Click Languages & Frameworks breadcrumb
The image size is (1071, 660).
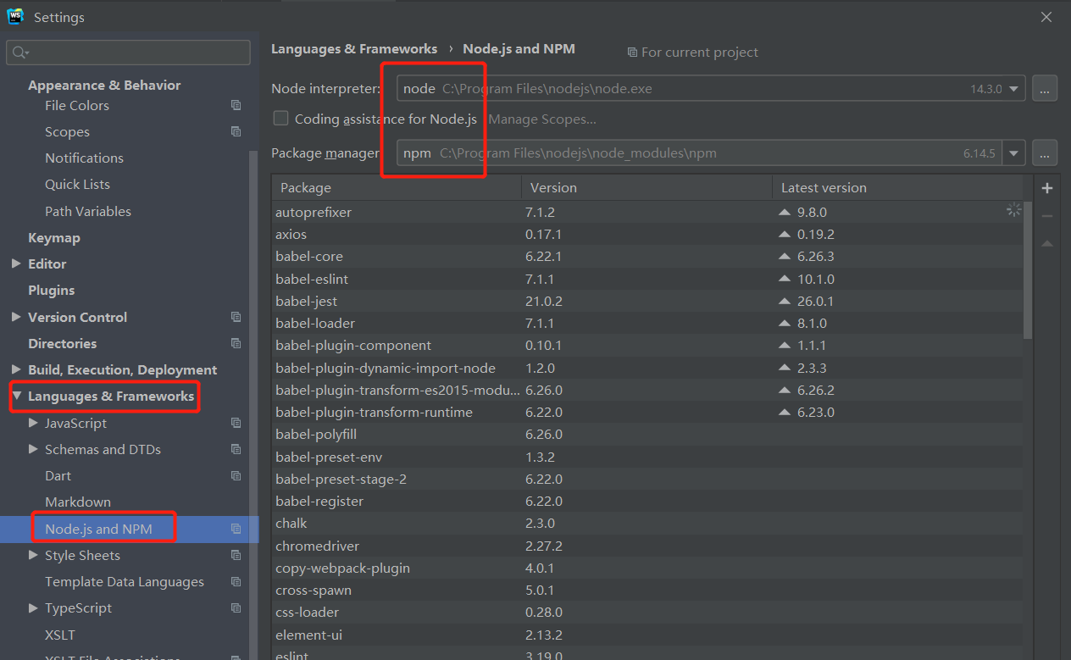tap(354, 49)
